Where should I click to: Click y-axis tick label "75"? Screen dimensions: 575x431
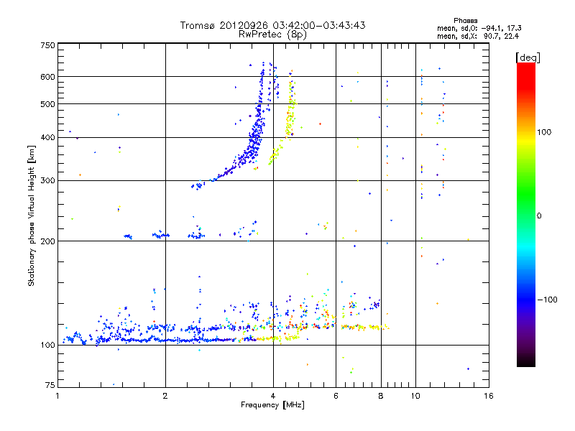(x=50, y=385)
